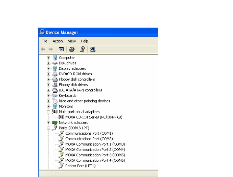
Task: Open the Properties help icon in toolbar
Action: point(82,49)
